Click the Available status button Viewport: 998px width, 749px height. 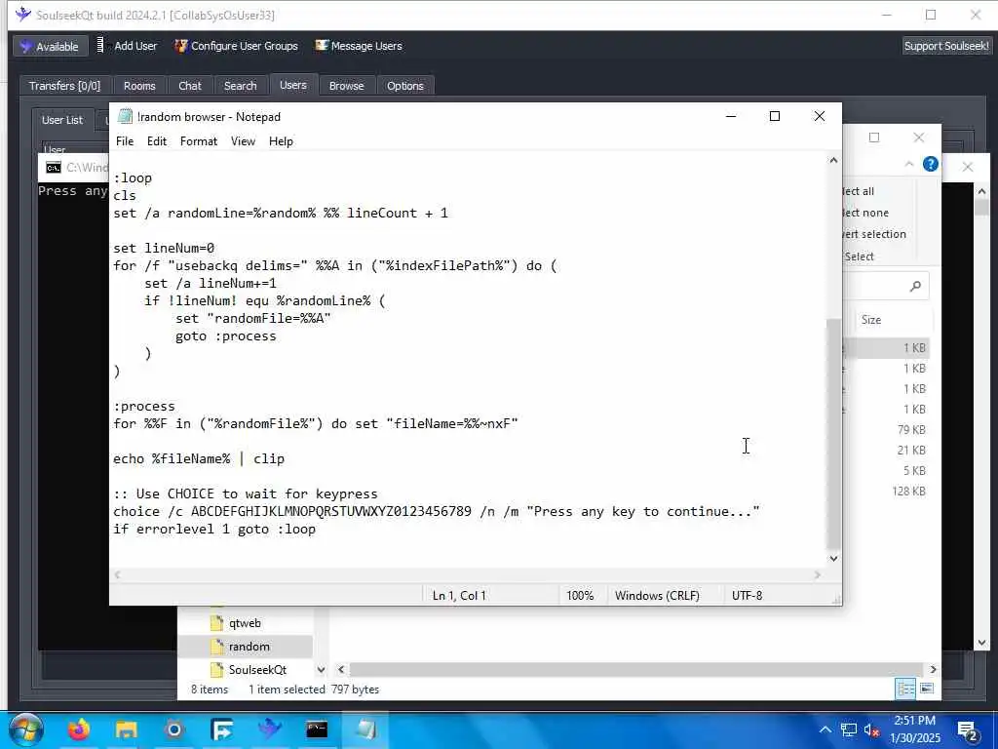50,47
